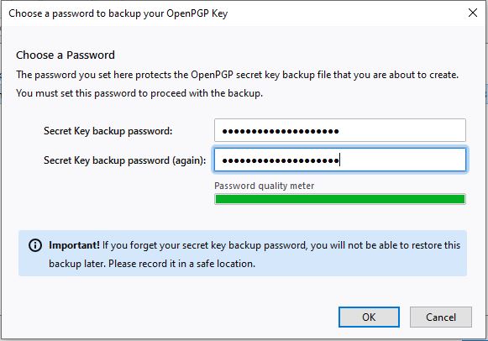The image size is (488, 341).
Task: Click the dialog title bar text
Action: tap(118, 13)
